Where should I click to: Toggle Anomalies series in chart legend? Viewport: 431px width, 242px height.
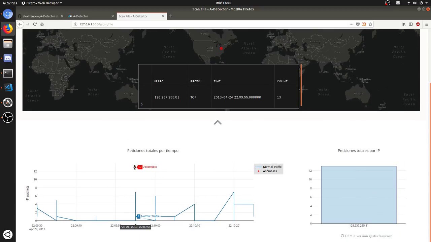(x=268, y=171)
